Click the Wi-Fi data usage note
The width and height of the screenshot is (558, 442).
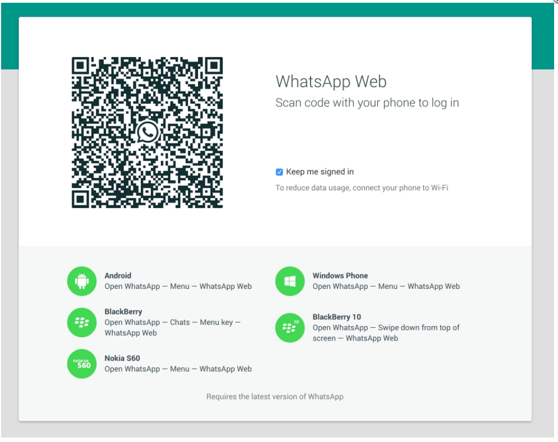click(362, 188)
